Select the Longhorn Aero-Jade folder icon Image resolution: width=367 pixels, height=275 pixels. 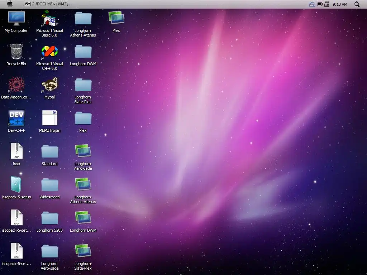click(49, 251)
